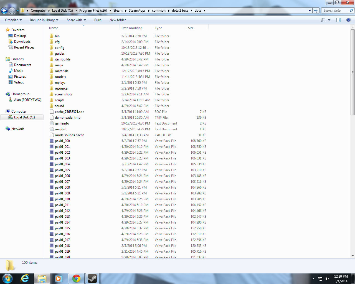
Task: Click the Burn toolbar button
Action: tap(98, 20)
